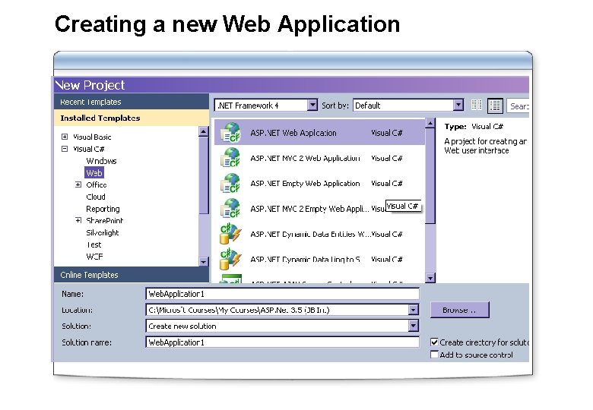This screenshot has width=593, height=410.
Task: Select the Dynamic Data Entities template icon
Action: pos(230,234)
